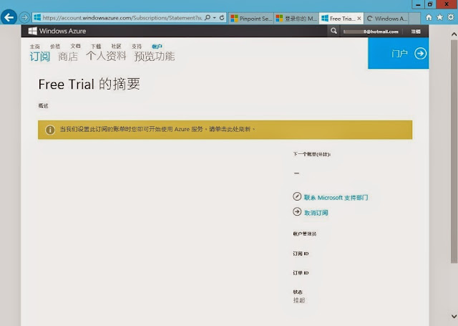Minimize the browser window
The image size is (458, 326).
pos(418,4)
